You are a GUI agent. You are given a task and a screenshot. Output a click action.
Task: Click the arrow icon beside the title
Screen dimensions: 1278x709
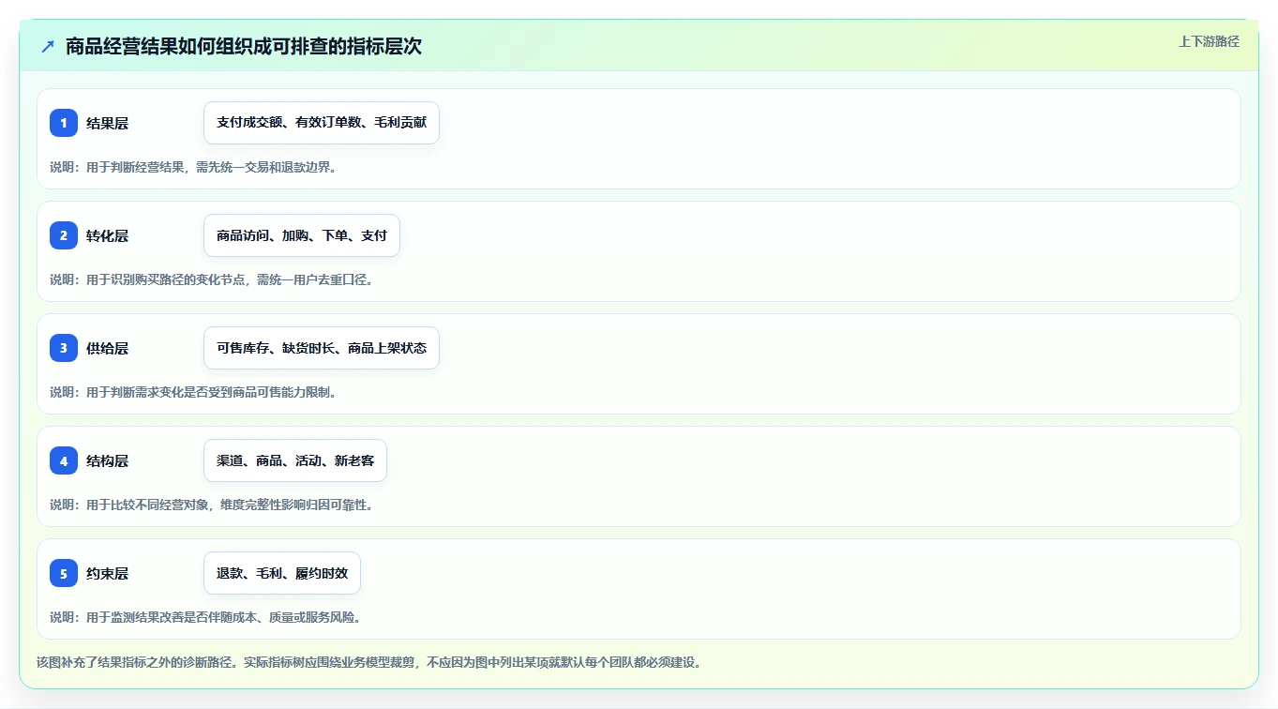[48, 46]
